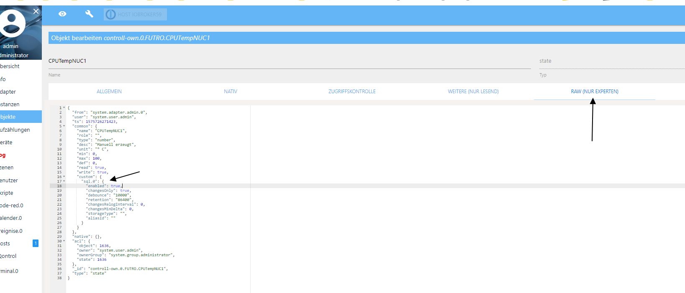Switch to the ALLGEMEIN tab
This screenshot has width=685, height=293.
tap(109, 92)
